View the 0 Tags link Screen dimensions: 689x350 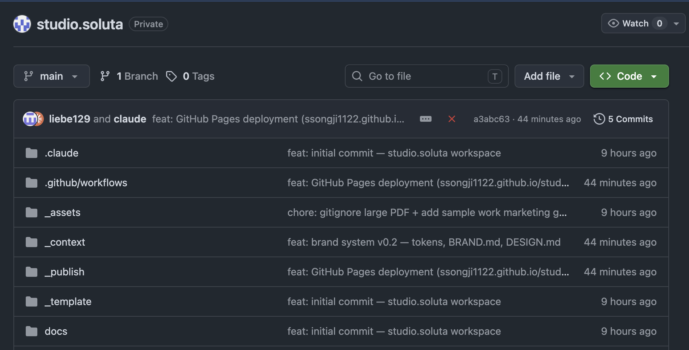pos(190,76)
